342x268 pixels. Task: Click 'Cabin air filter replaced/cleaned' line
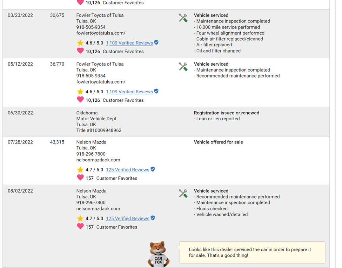click(228, 39)
